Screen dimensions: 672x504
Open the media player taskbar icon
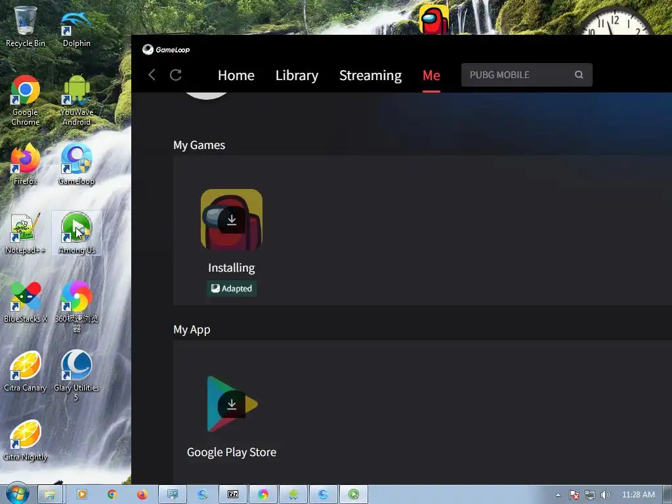tap(81, 495)
